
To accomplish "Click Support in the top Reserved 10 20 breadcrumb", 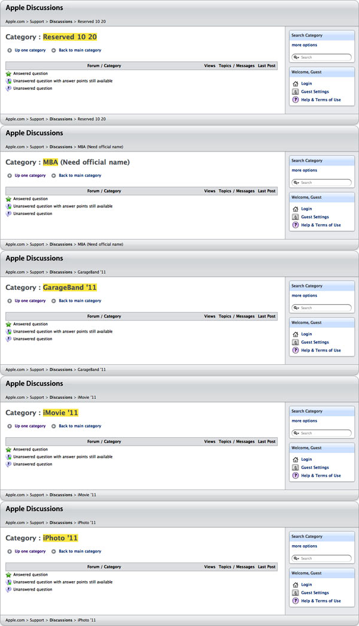I will pos(37,21).
